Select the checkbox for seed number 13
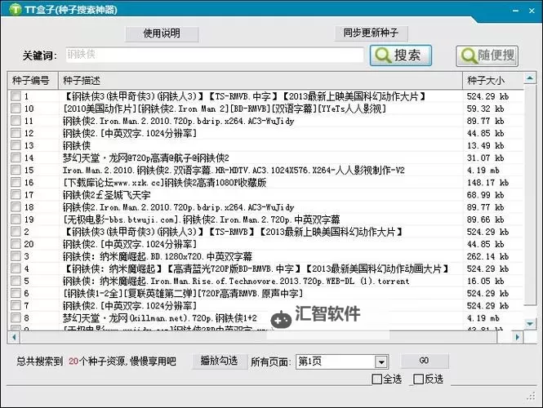Image resolution: width=543 pixels, height=408 pixels. click(16, 145)
